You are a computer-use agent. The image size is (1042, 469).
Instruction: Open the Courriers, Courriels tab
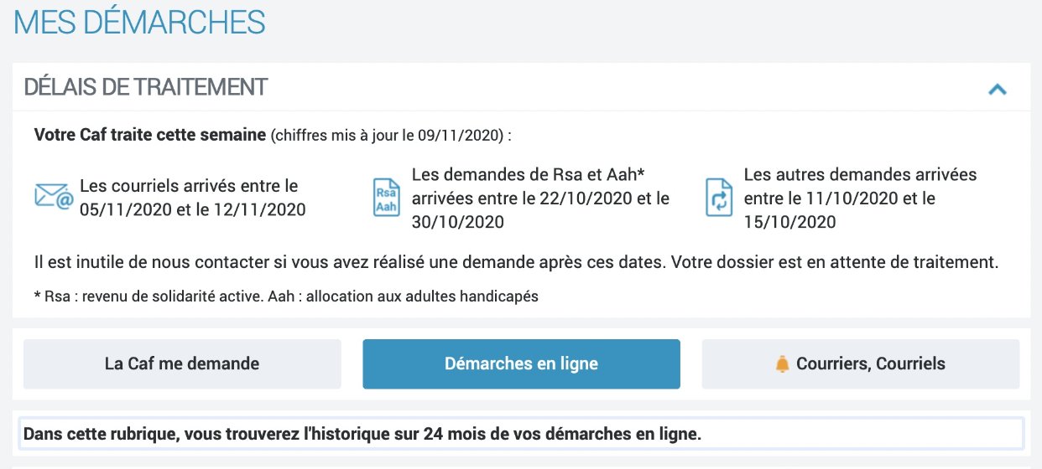pos(861,363)
